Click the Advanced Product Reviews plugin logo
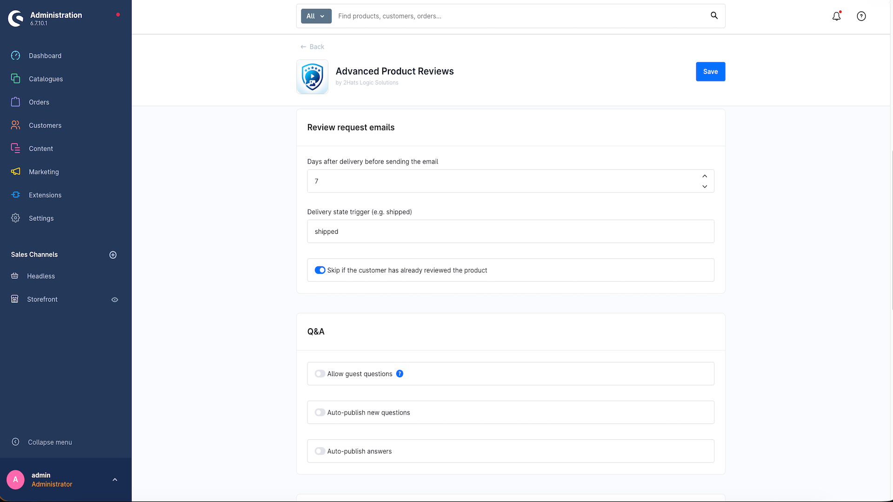 click(313, 77)
